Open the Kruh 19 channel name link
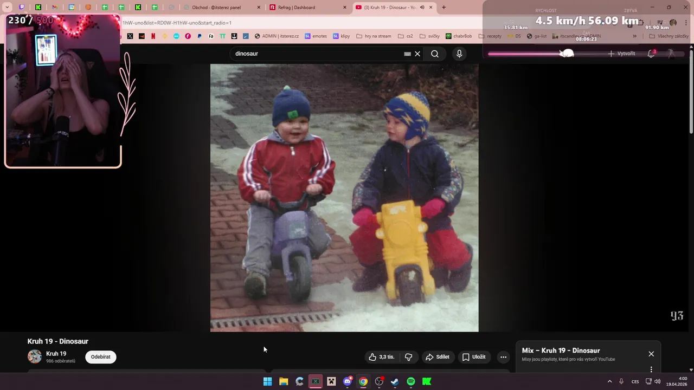694x390 pixels. [x=56, y=354]
